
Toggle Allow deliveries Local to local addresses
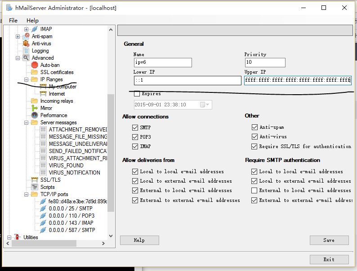coord(135,171)
